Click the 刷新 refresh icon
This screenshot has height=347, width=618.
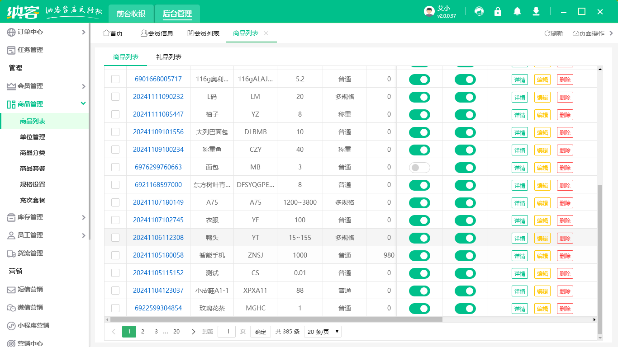(x=547, y=33)
